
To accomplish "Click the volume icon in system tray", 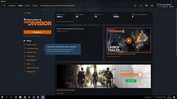I will tap(159, 97).
